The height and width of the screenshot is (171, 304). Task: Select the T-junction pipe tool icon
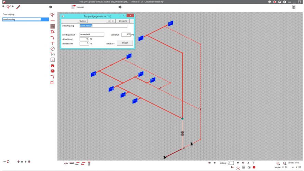point(52,43)
